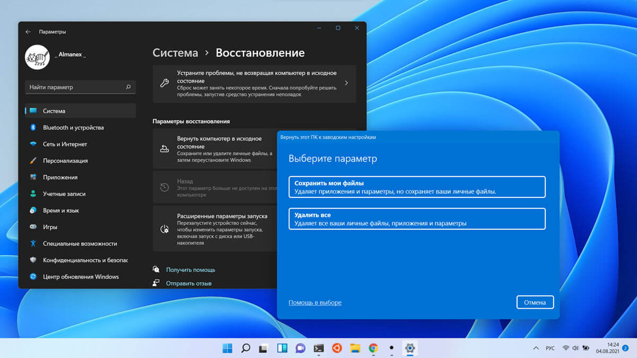Click the accessibility figure icon
This screenshot has height=358, width=637.
coord(33,243)
